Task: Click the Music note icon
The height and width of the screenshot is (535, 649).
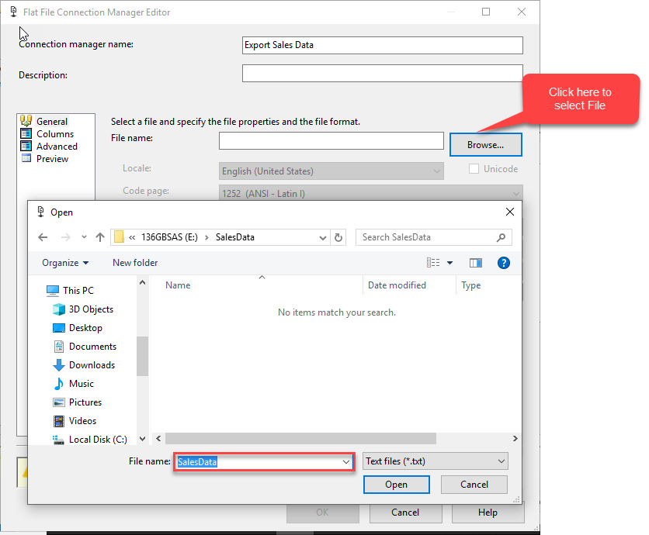Action: [59, 384]
